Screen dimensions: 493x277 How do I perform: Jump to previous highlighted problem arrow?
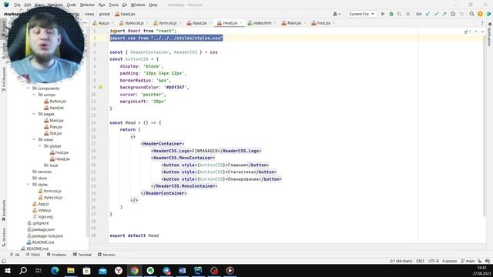pos(476,32)
